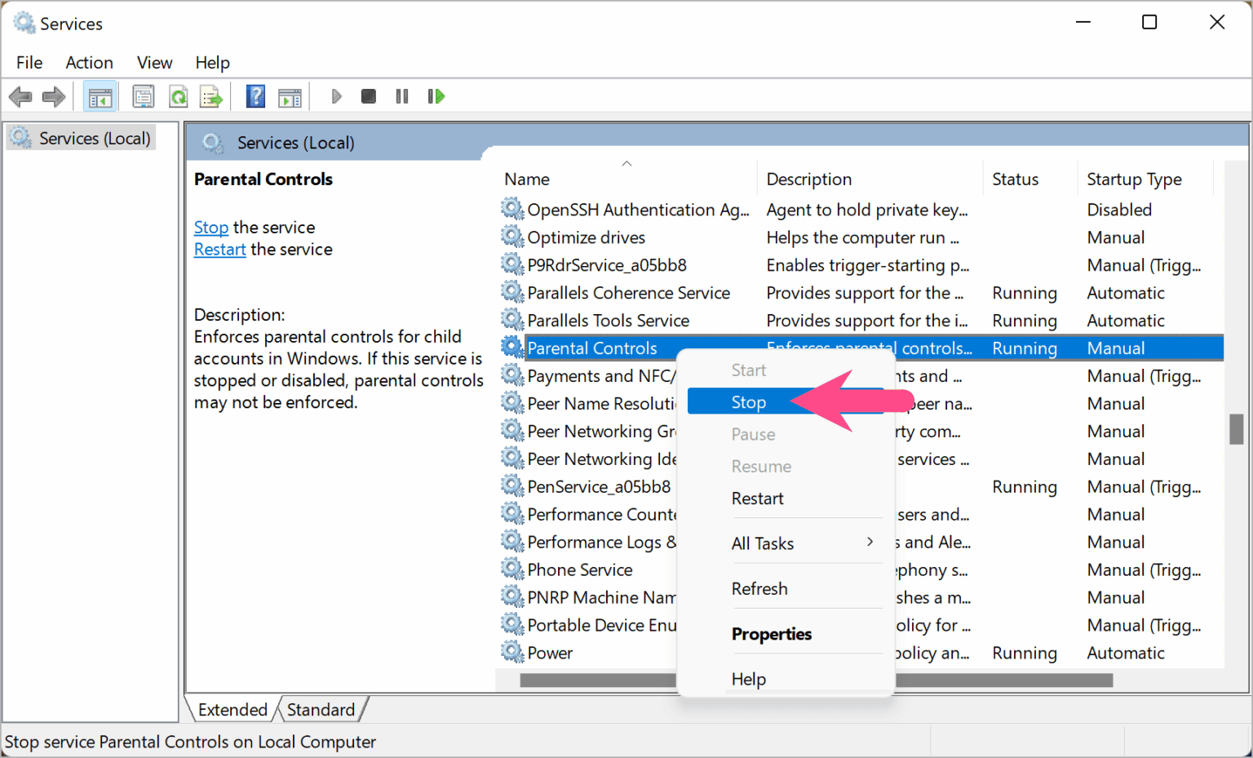
Task: Click the Stop link to stop the service
Action: click(210, 227)
